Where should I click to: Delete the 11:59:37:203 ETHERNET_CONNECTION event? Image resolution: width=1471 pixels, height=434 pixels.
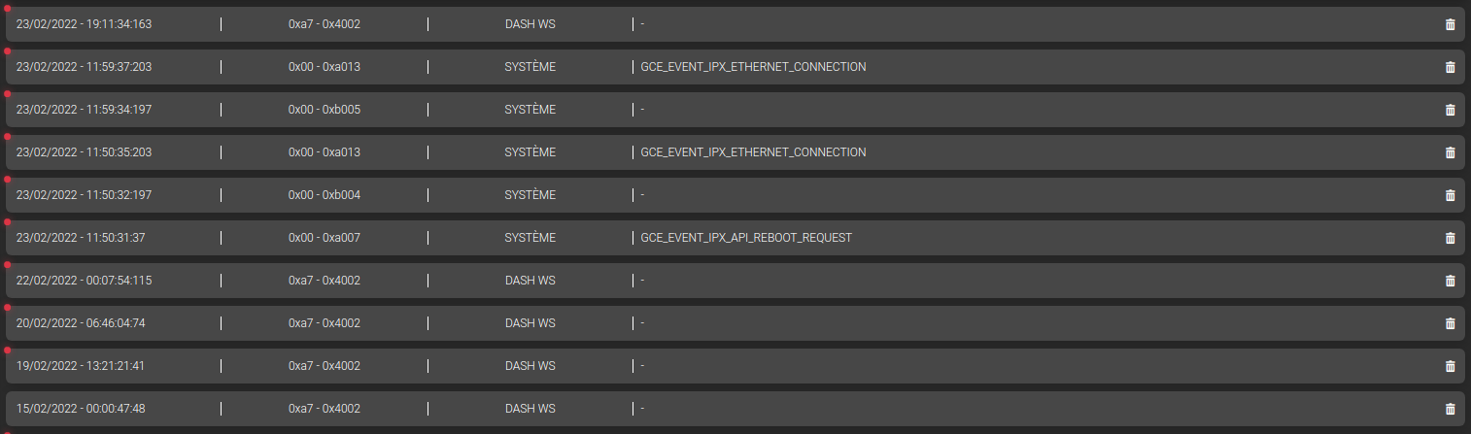(x=1450, y=67)
